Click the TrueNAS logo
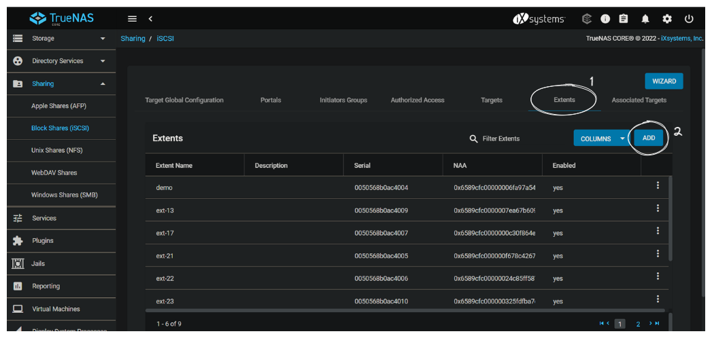 click(x=61, y=18)
